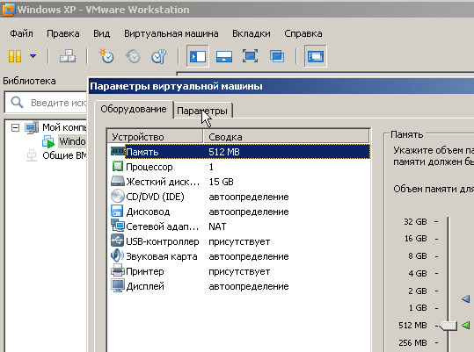Open the Вкладки menu

pyautogui.click(x=252, y=33)
